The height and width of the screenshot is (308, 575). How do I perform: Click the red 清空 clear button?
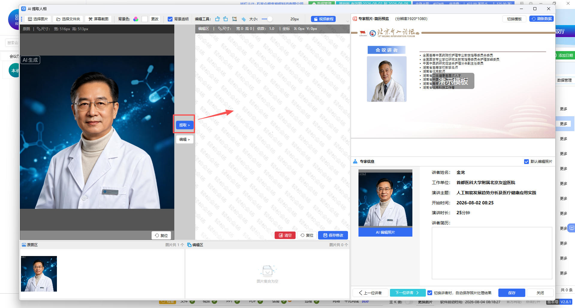[285, 235]
